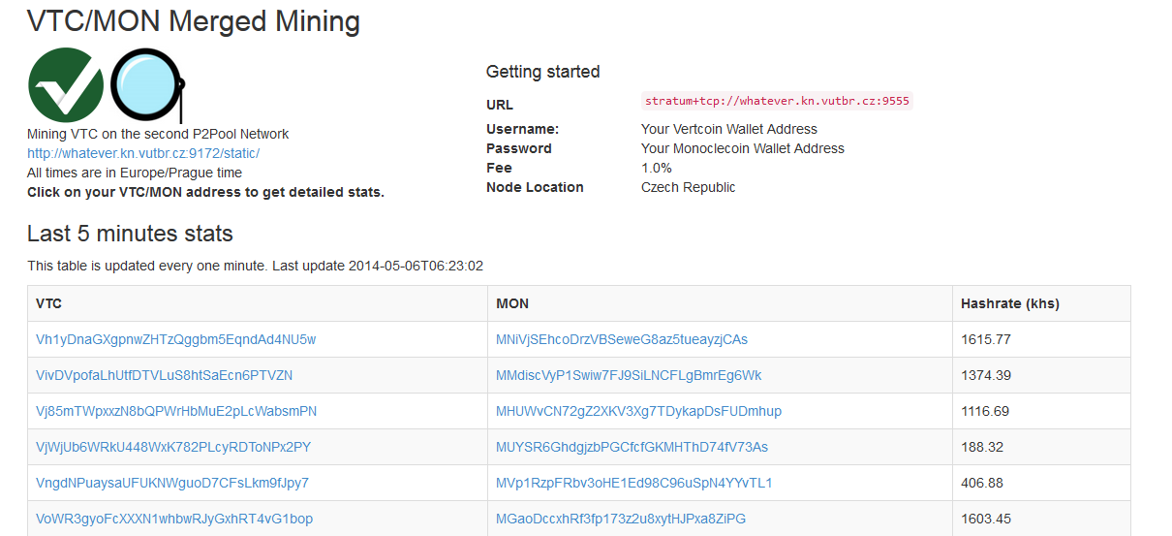This screenshot has height=536, width=1172.
Task: Open MON address MGaoDccxhRf3fp173z2u8xytHJPxa8ZiPG
Action: (x=621, y=519)
